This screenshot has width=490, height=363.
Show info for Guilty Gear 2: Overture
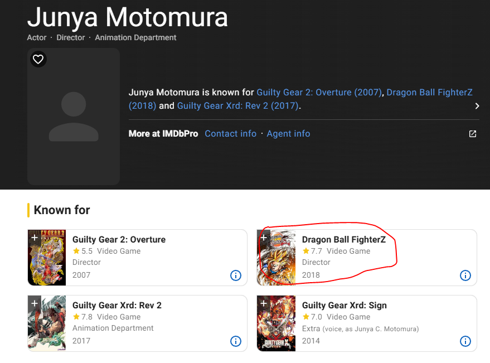click(x=236, y=275)
